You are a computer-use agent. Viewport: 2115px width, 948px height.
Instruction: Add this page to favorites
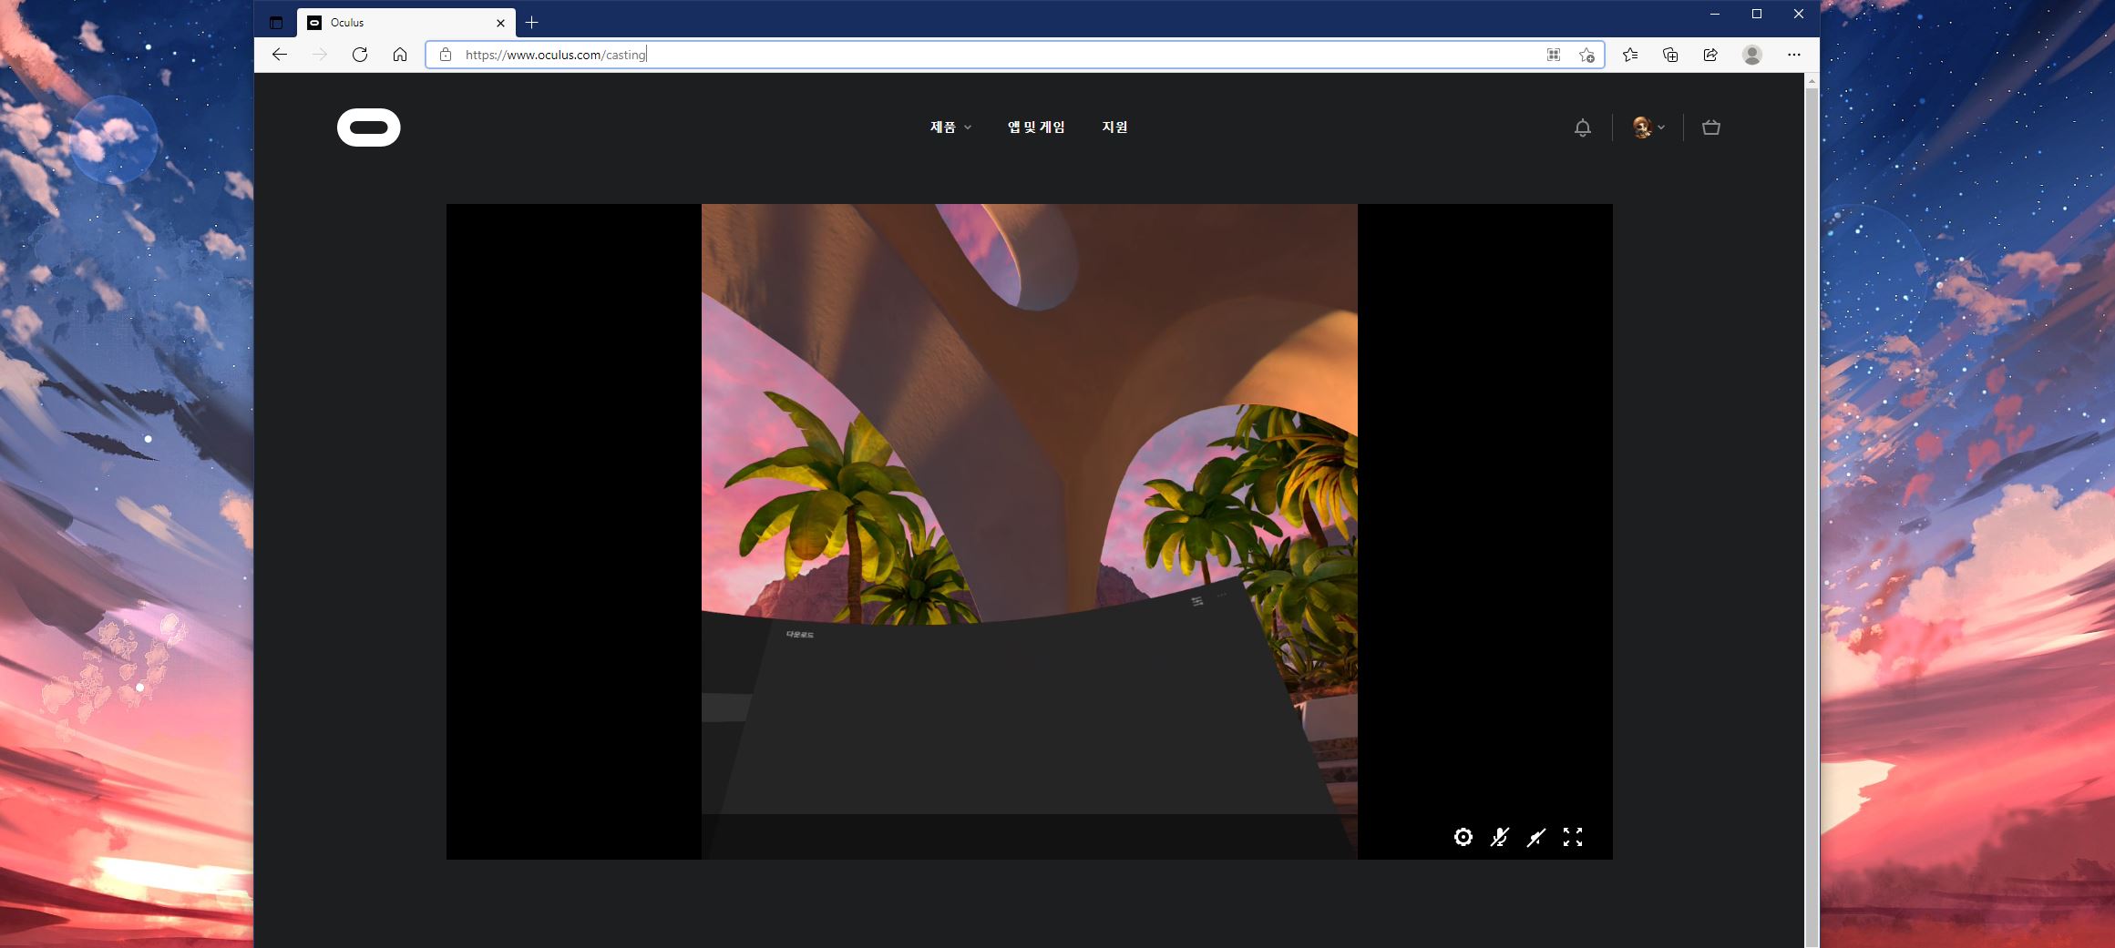[x=1586, y=55]
